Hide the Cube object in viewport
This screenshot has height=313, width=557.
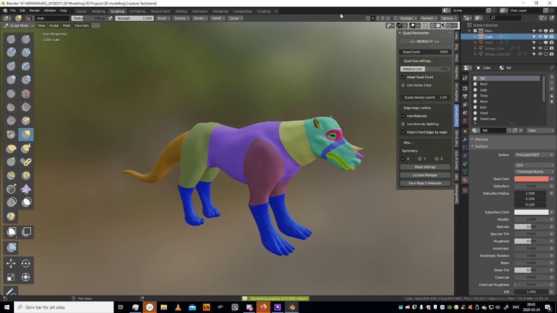point(540,37)
